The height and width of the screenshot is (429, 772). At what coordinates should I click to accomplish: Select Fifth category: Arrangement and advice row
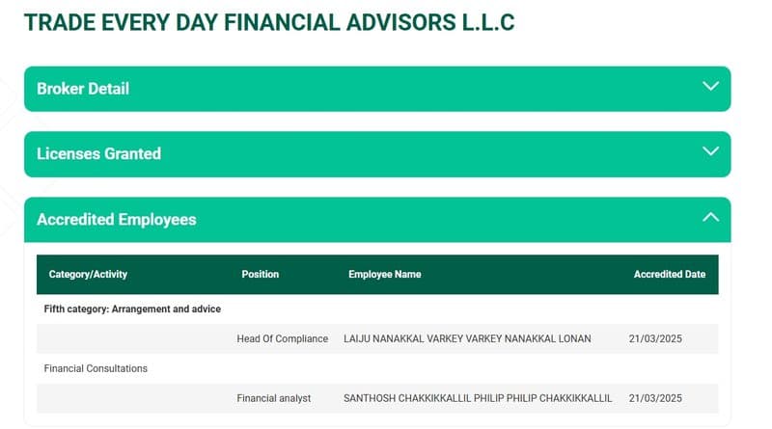(377, 308)
